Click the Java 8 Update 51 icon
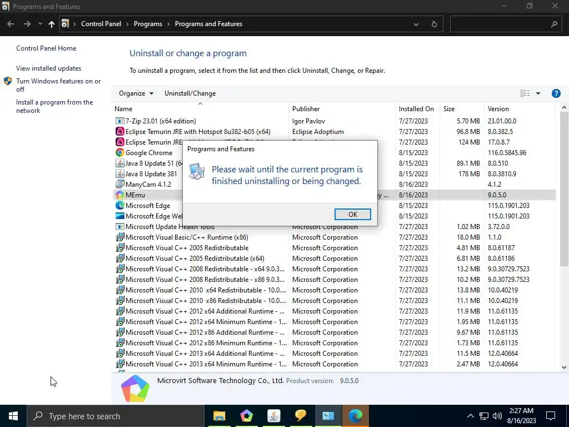The image size is (569, 427). tap(120, 163)
